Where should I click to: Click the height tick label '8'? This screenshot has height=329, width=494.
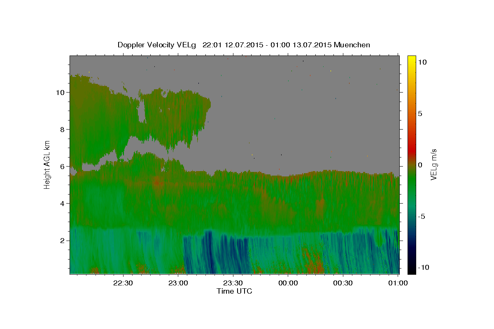63,129
